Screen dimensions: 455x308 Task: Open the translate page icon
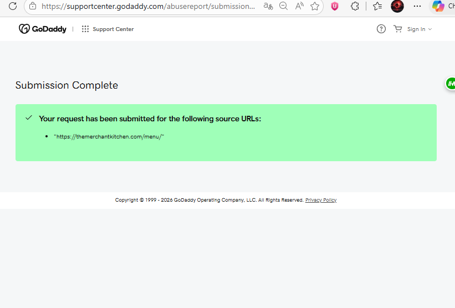point(268,6)
